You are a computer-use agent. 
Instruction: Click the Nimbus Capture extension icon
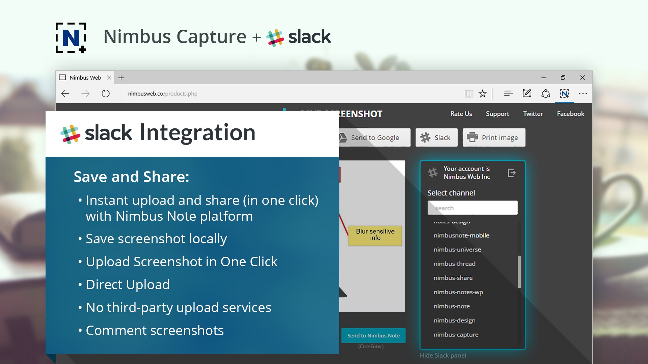pos(564,94)
